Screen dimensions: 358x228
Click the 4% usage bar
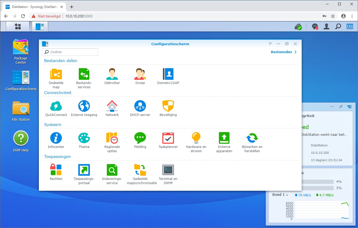pos(318,182)
